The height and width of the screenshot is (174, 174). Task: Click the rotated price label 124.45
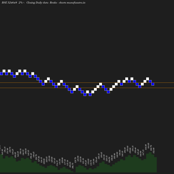[x=96, y=160]
